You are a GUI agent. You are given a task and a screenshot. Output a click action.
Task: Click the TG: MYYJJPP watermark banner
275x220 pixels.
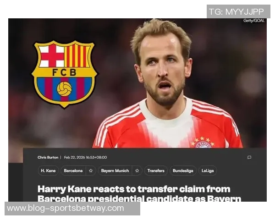click(238, 11)
